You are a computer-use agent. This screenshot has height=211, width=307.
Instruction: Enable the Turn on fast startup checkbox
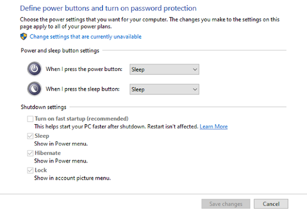(30, 118)
